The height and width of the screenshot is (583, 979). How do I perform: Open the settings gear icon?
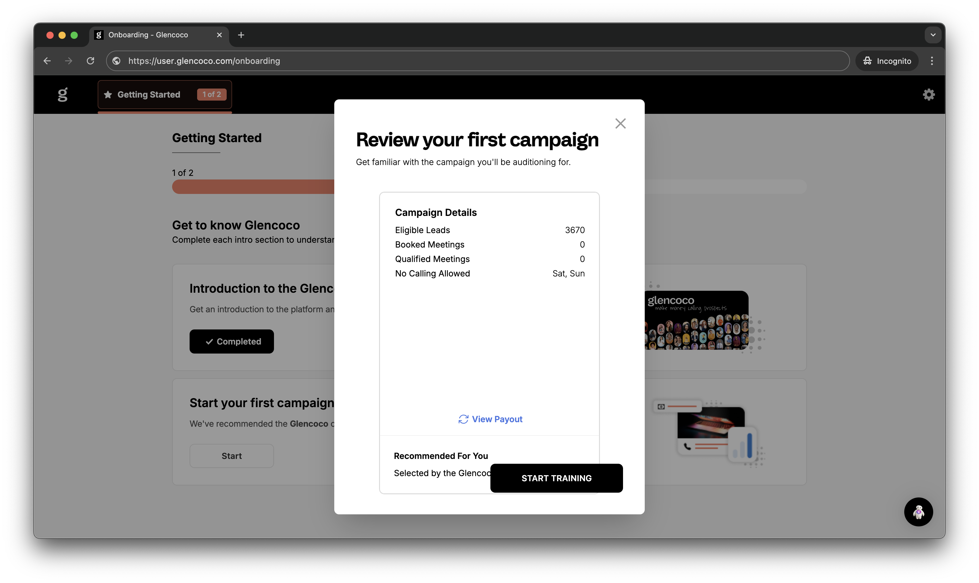929,94
